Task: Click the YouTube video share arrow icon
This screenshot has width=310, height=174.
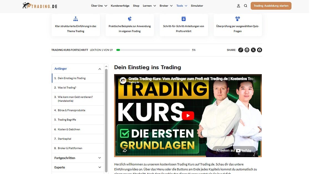Action: pos(125,150)
